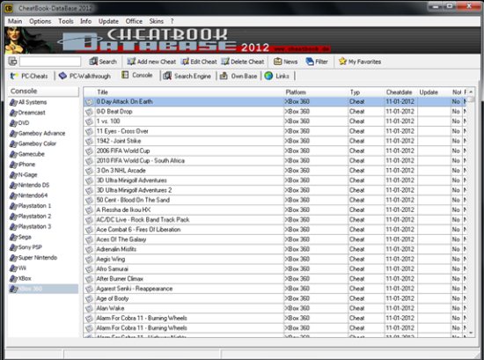Select N-Gage console
Image resolution: width=484 pixels, height=360 pixels.
tap(24, 175)
